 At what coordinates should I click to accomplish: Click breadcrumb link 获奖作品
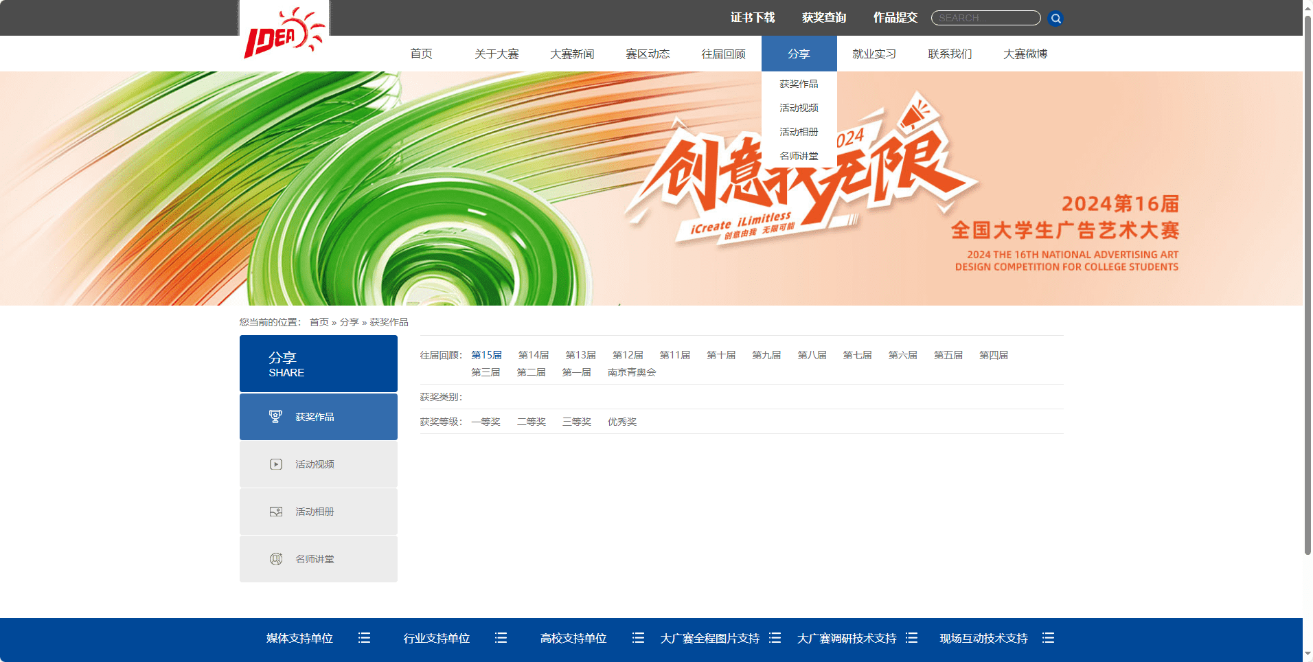389,322
